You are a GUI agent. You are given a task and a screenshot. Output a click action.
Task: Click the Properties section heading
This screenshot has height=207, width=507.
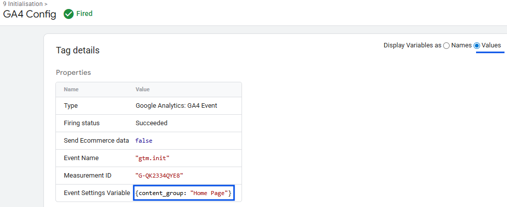point(73,72)
